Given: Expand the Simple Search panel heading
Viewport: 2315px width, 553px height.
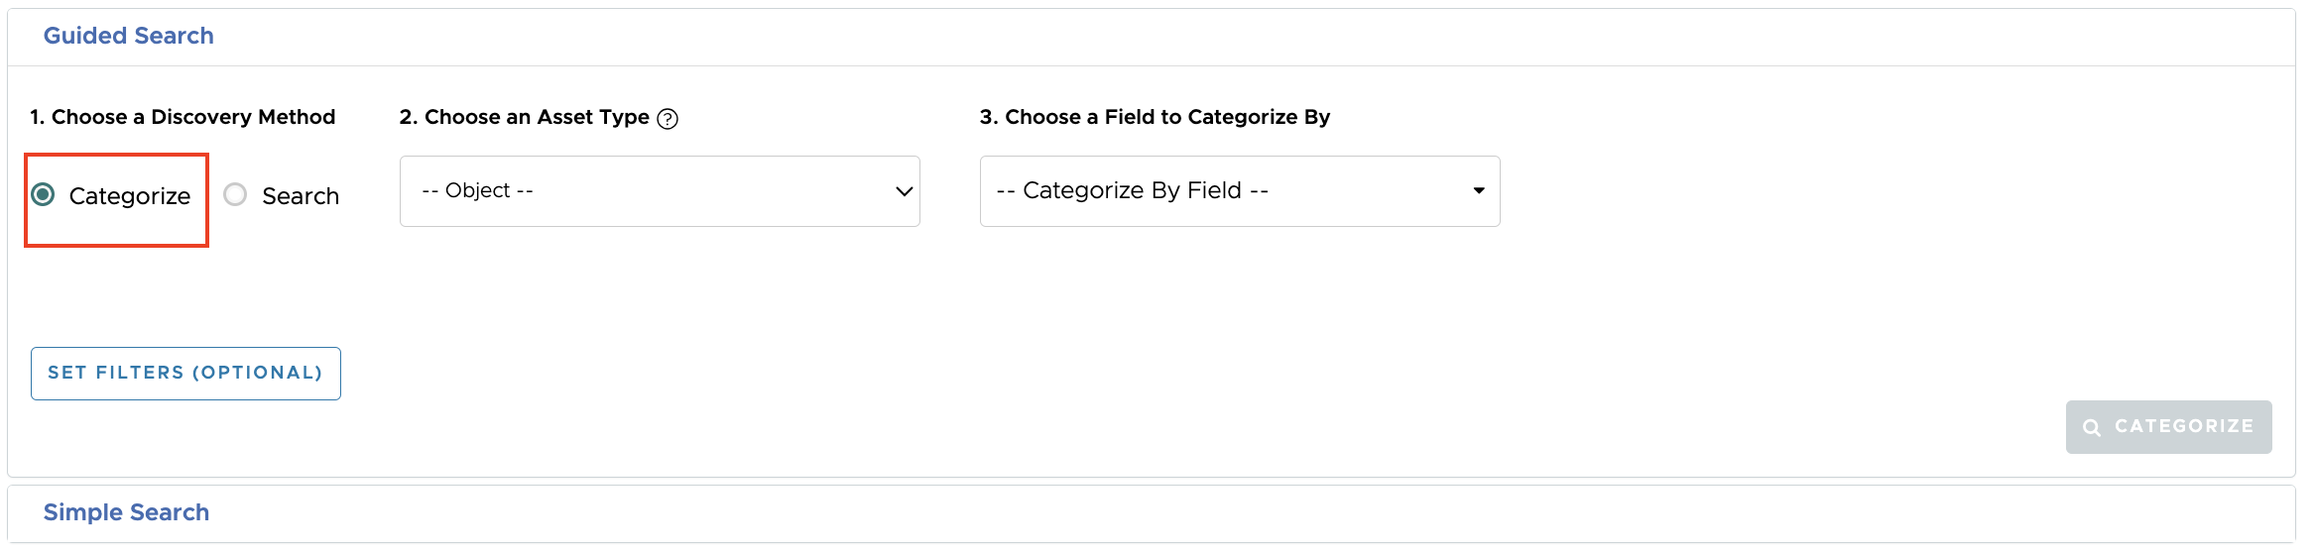Looking at the screenshot, I should (x=126, y=512).
